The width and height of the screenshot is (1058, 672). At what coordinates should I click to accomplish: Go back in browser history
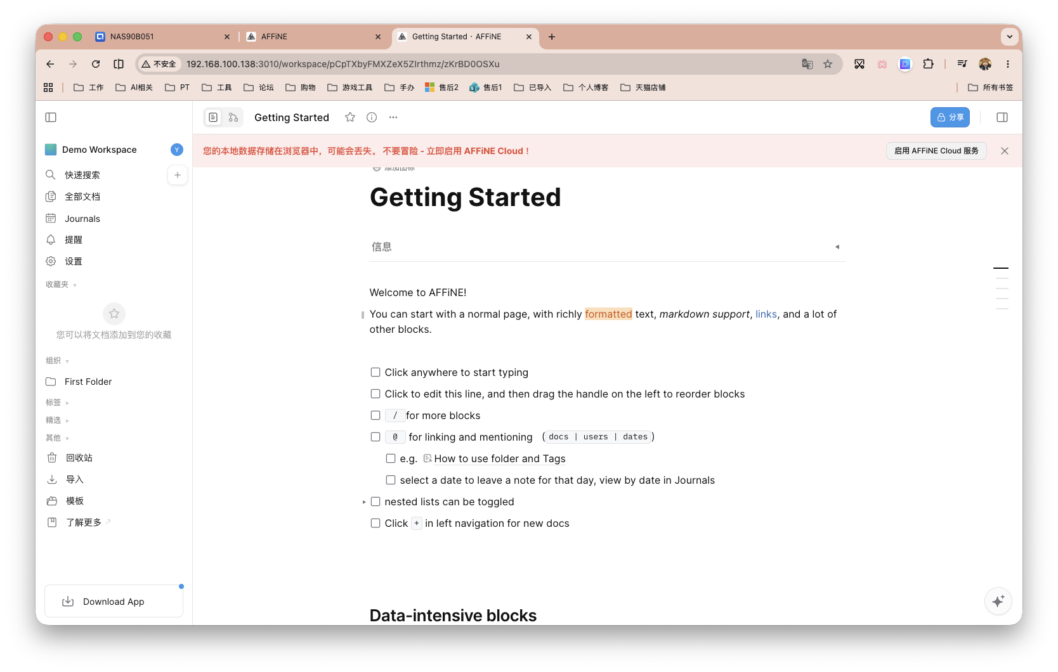[50, 64]
